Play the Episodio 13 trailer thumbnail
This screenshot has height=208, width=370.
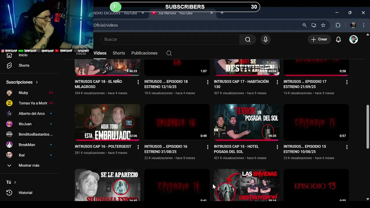pyautogui.click(x=316, y=185)
